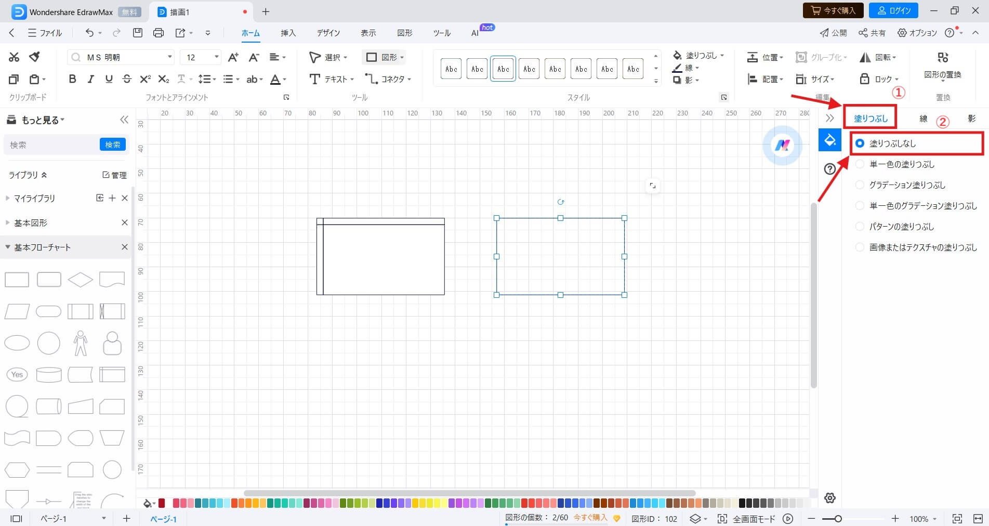Screen dimensions: 989x526
Task: Switch to the 影 tab in the right panel
Action: point(972,119)
